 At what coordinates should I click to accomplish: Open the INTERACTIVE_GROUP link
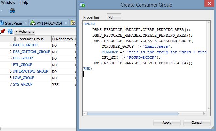pyautogui.click(x=31, y=71)
